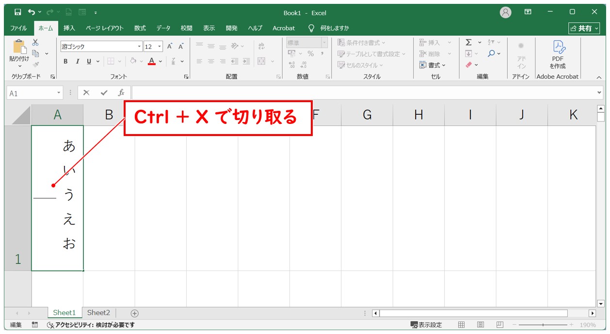Expand the Name Box dropdown

[59, 92]
